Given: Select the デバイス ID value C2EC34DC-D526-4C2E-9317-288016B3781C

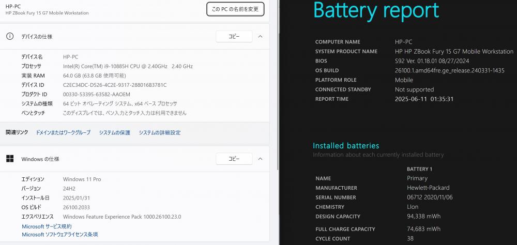Looking at the screenshot, I should (x=115, y=85).
